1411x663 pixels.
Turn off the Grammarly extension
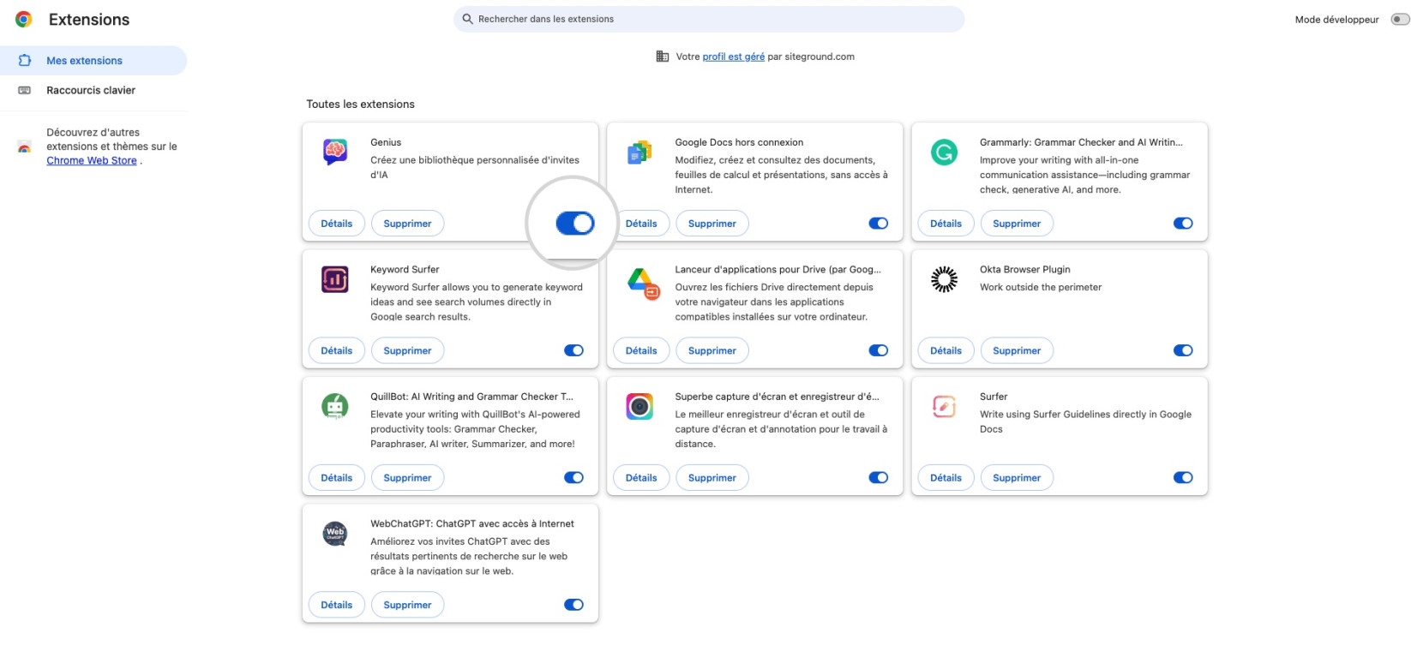point(1183,224)
